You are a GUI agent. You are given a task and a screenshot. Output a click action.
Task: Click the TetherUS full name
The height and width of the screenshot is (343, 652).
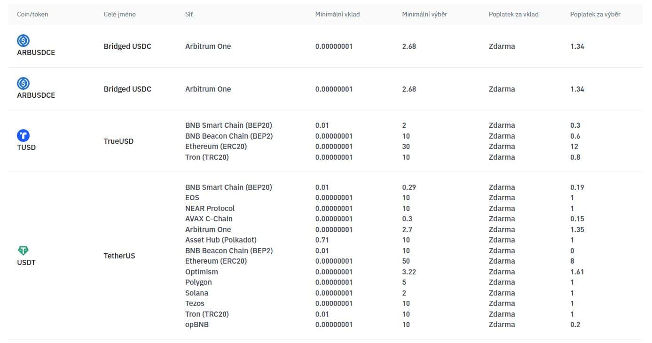pyautogui.click(x=119, y=256)
